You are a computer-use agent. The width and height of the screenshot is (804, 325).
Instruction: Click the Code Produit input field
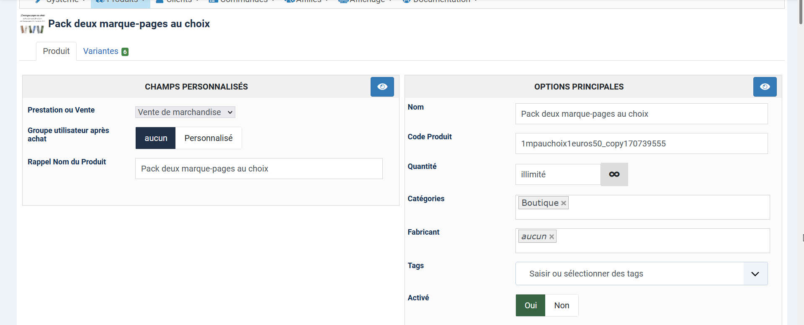pyautogui.click(x=641, y=143)
